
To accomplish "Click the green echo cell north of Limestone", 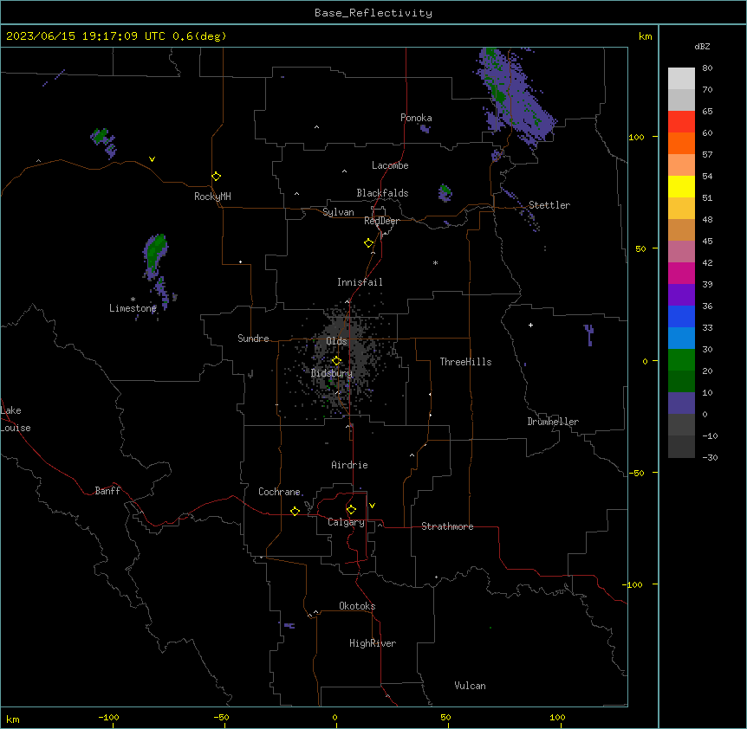I will 155,255.
